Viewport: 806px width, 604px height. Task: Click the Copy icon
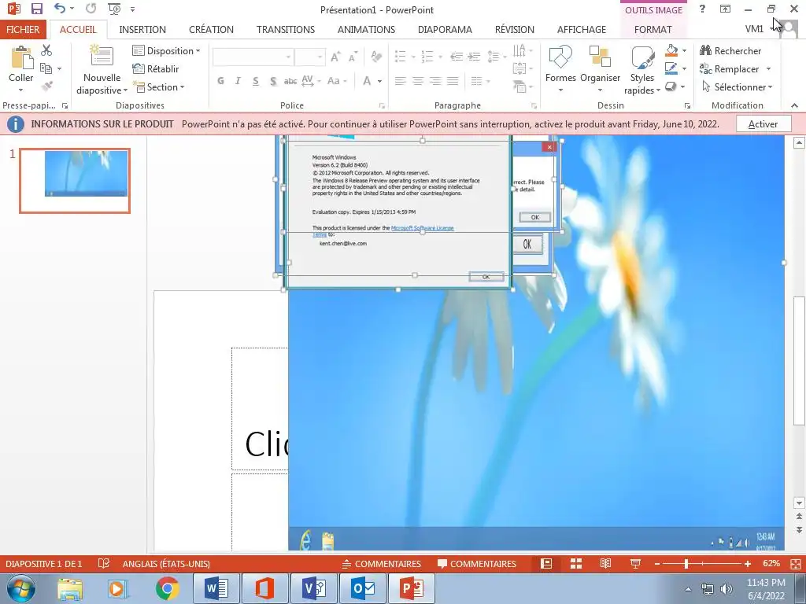(46, 68)
